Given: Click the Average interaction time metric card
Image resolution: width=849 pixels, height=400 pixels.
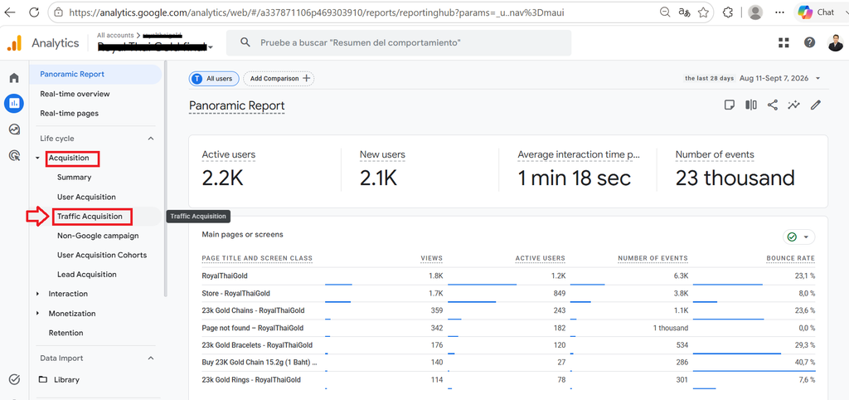Looking at the screenshot, I should (x=578, y=170).
